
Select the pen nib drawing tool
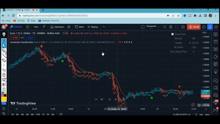(4, 34)
